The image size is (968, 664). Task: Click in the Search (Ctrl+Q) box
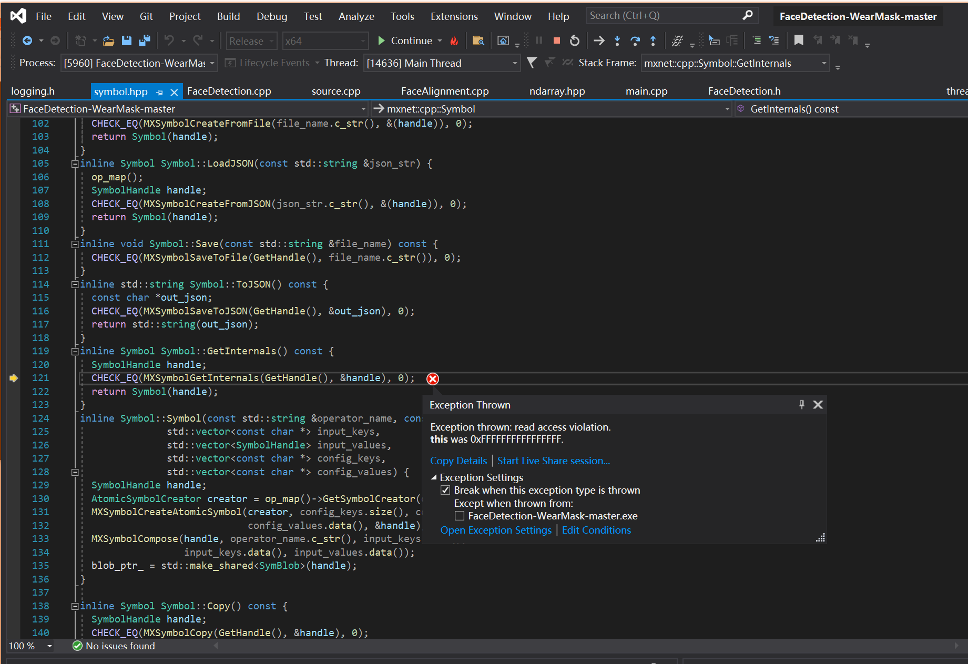664,16
